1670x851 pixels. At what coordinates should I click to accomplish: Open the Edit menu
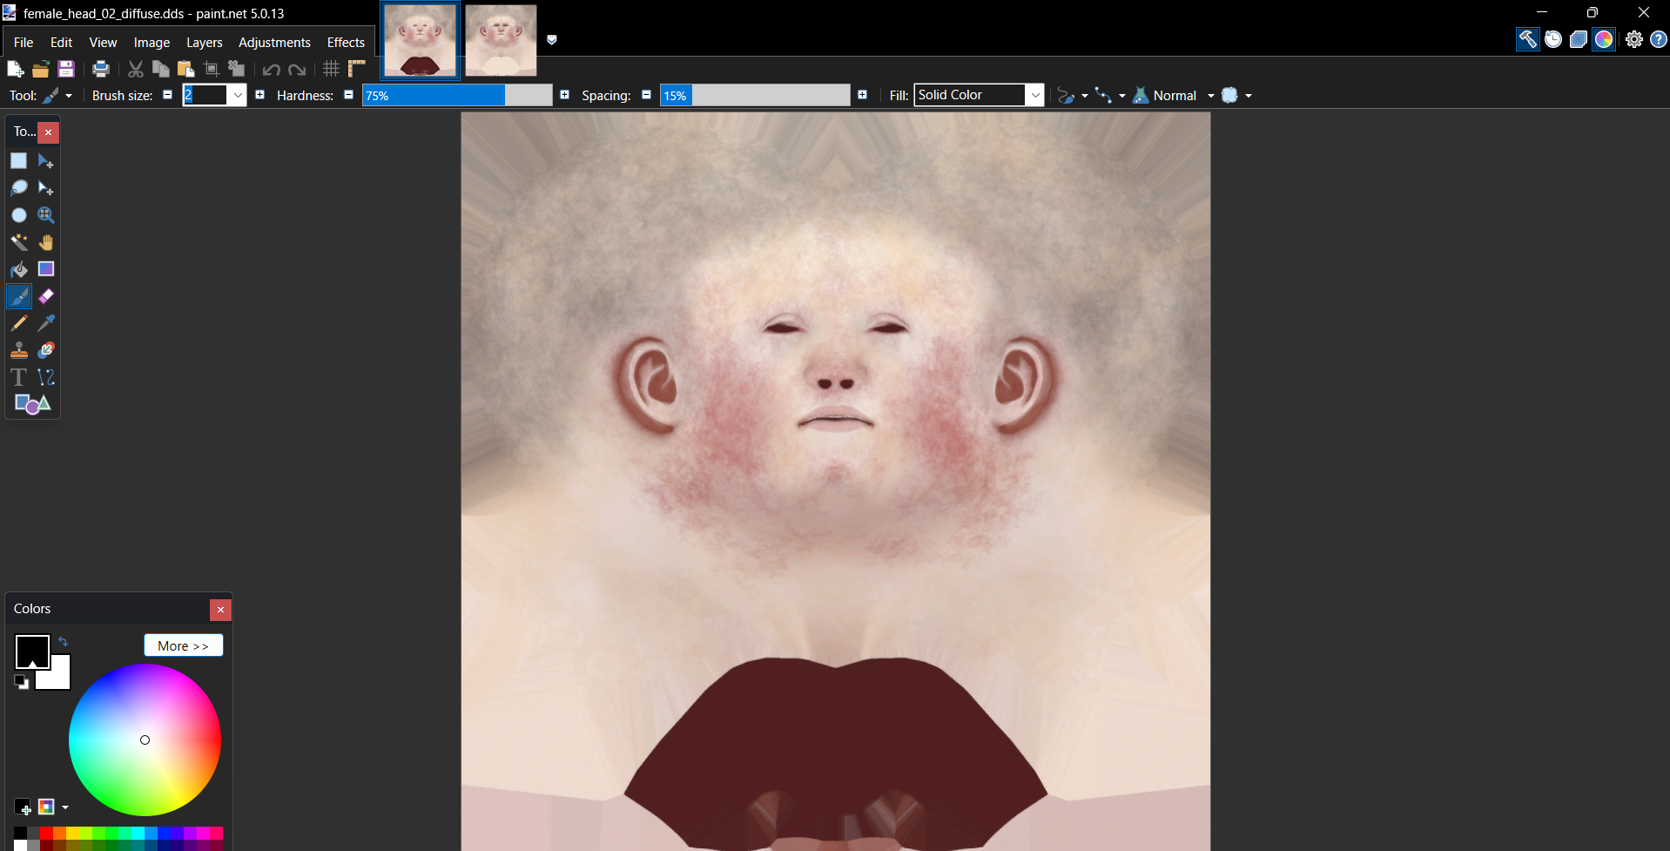(x=61, y=43)
